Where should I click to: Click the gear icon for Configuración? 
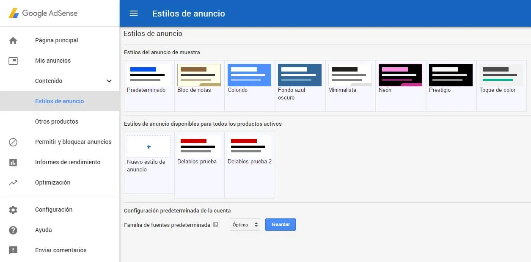point(13,210)
